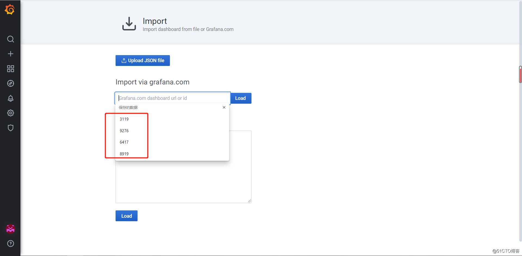Click the page vertical scrollbar thumb
The image size is (522, 256).
pos(520,74)
